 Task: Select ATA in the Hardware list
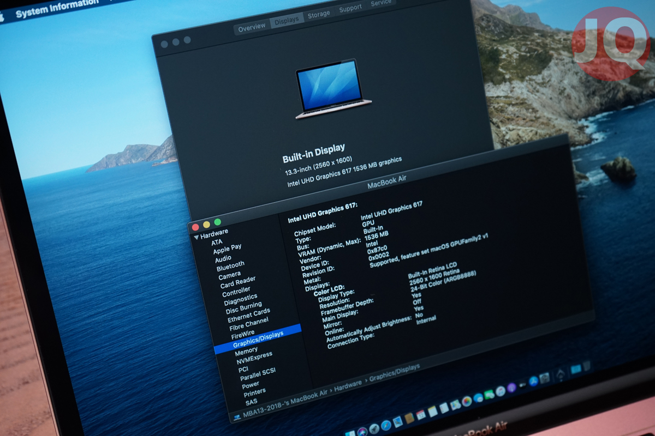[x=217, y=242]
